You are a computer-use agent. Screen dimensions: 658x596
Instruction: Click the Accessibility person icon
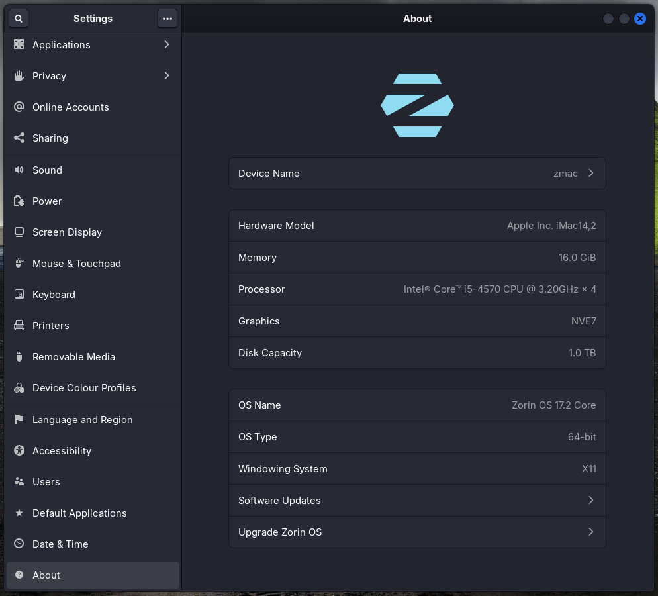pyautogui.click(x=19, y=450)
